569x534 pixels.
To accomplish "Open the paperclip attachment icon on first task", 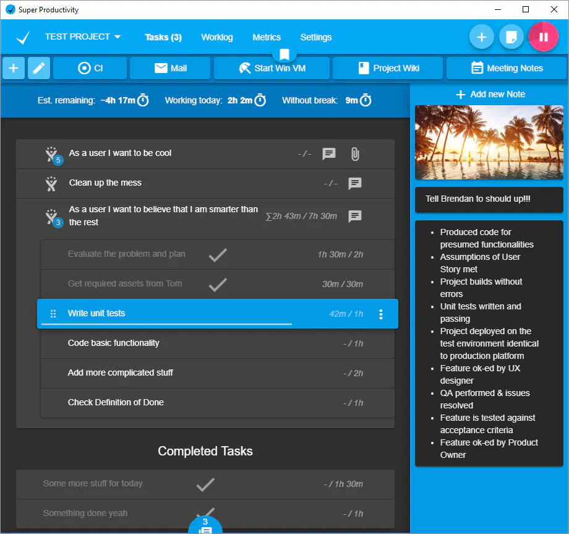I will (x=355, y=154).
